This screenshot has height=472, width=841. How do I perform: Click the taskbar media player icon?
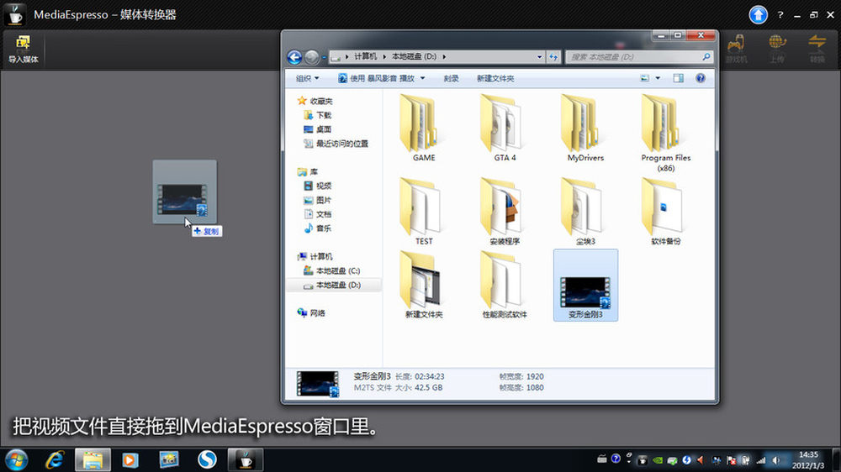(130, 459)
